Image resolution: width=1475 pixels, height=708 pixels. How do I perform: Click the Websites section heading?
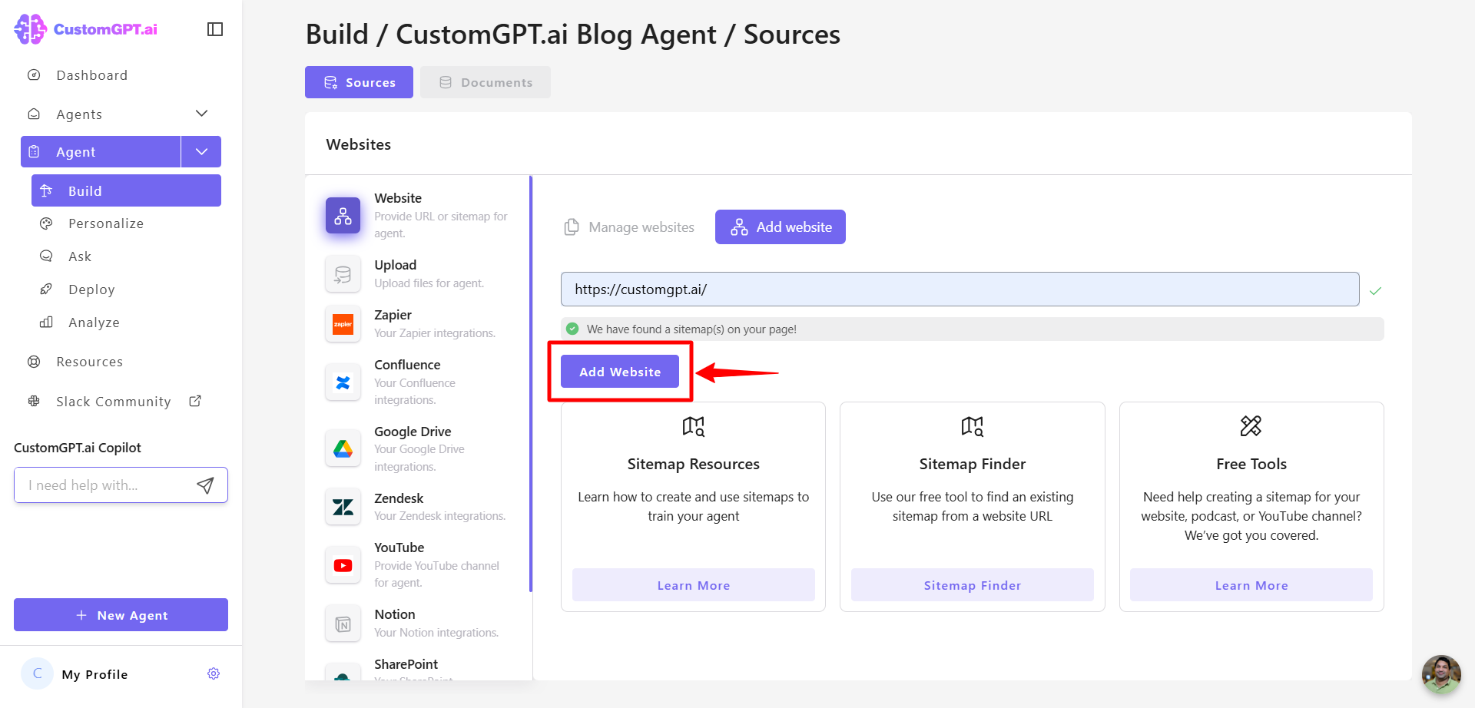(359, 144)
